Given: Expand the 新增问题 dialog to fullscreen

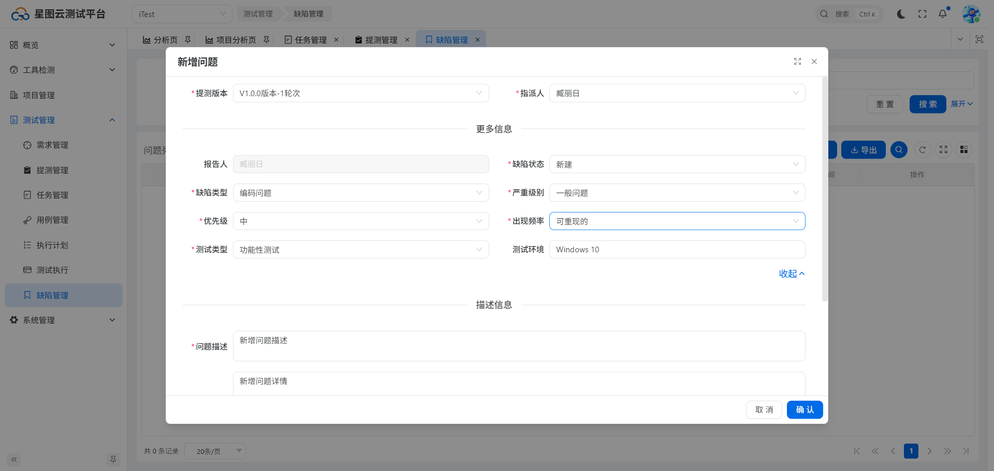Looking at the screenshot, I should (x=797, y=62).
